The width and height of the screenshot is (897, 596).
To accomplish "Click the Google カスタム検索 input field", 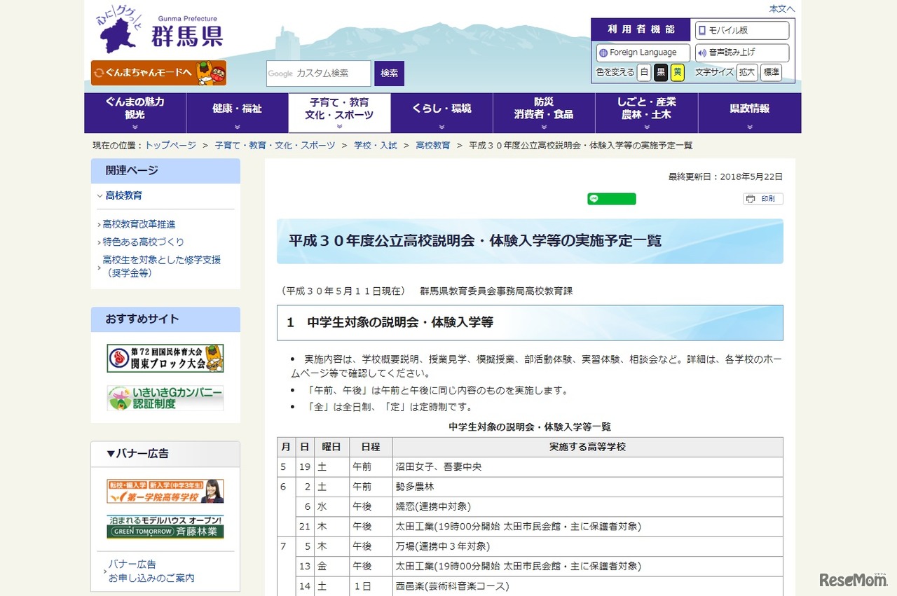I will point(318,74).
